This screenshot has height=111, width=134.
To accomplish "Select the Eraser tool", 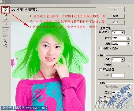I will [5, 19].
